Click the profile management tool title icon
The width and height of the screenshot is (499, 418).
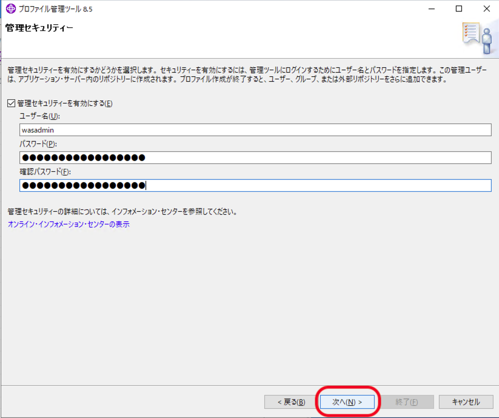click(10, 8)
